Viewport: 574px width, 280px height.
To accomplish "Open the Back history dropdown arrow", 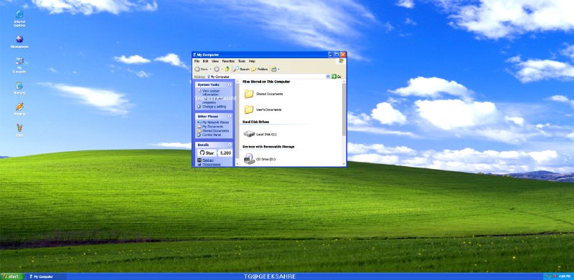I will (x=210, y=69).
